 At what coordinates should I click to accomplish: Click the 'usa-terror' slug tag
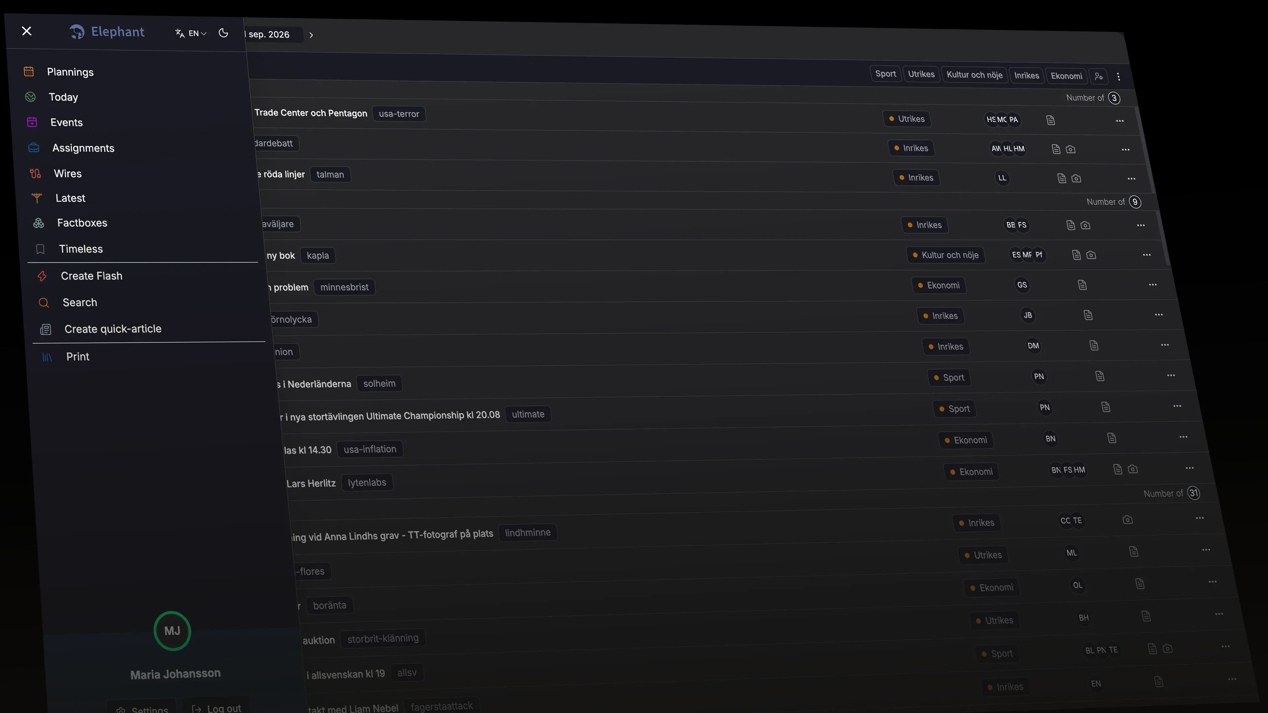pos(399,114)
